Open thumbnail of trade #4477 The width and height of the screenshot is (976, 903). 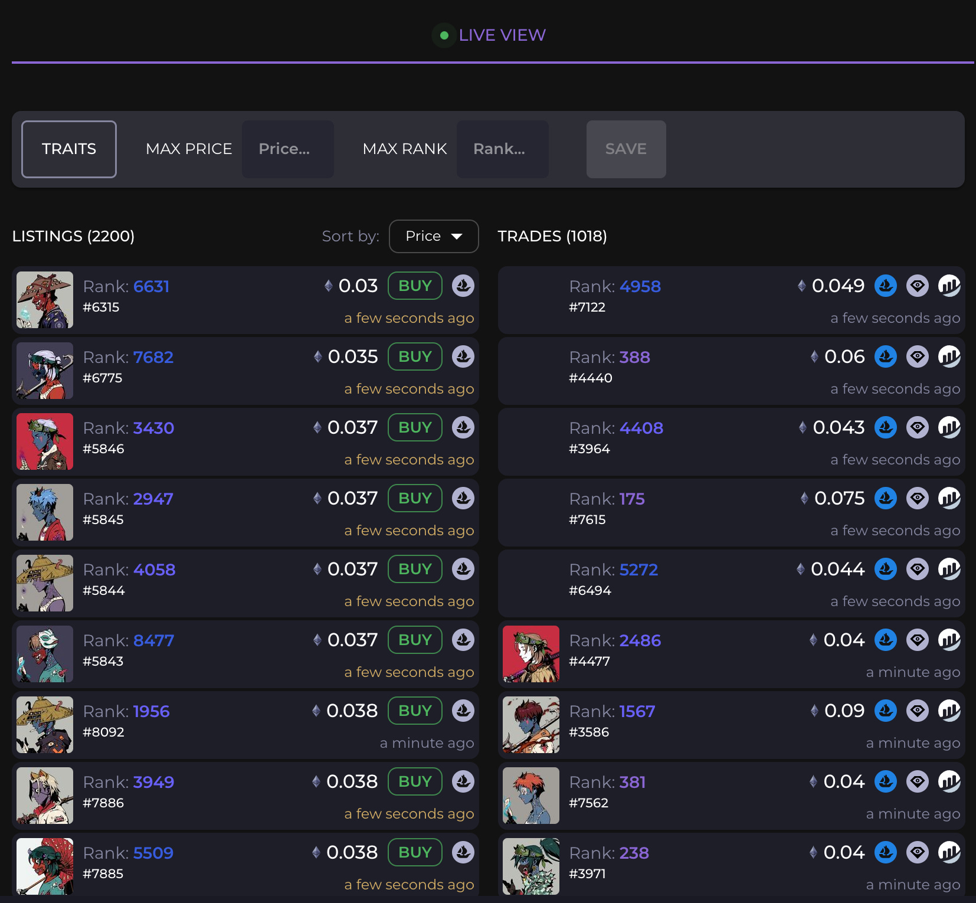531,654
